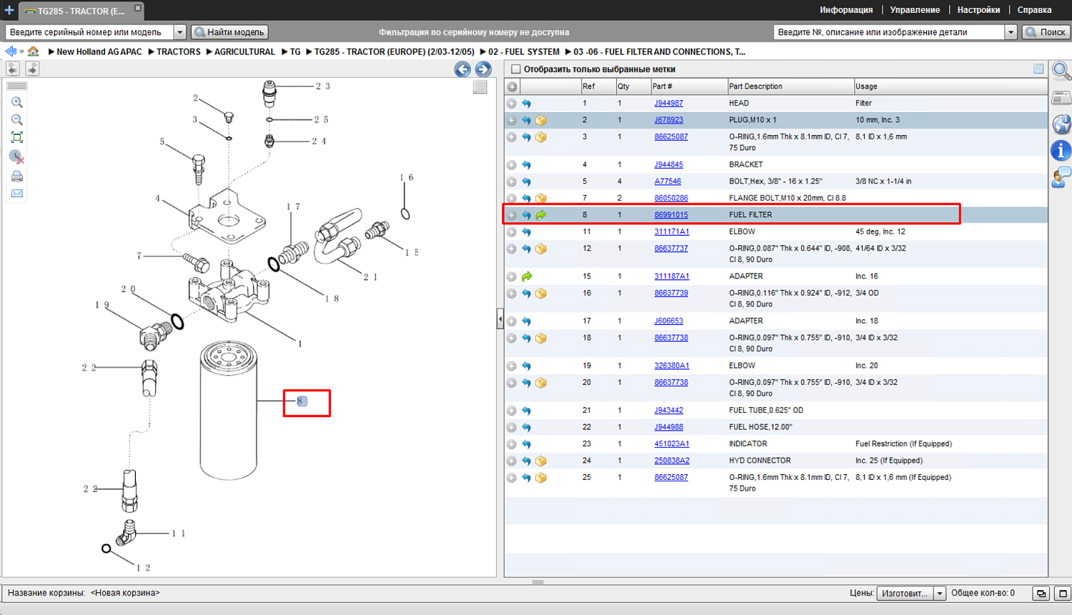Fit the diagram to the window
Viewport: 1072px width, 615px height.
click(17, 137)
